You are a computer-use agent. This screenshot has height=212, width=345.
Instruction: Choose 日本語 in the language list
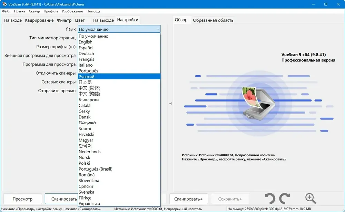(119, 82)
